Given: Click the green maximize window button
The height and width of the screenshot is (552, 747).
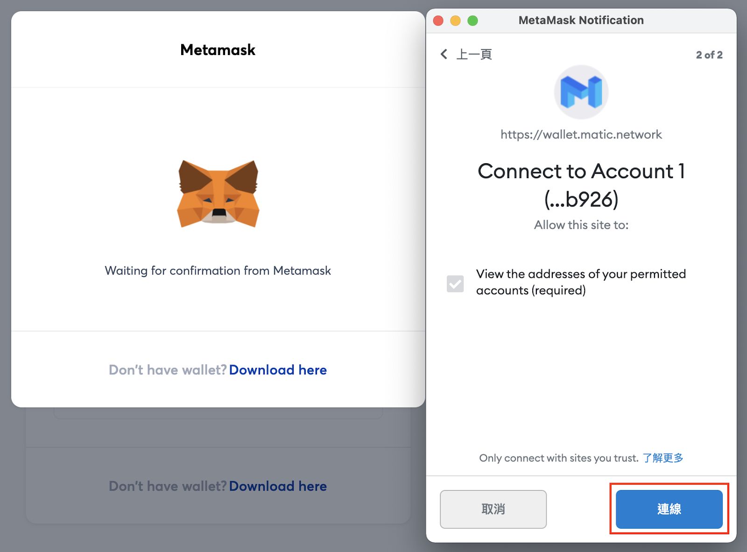Looking at the screenshot, I should tap(472, 21).
